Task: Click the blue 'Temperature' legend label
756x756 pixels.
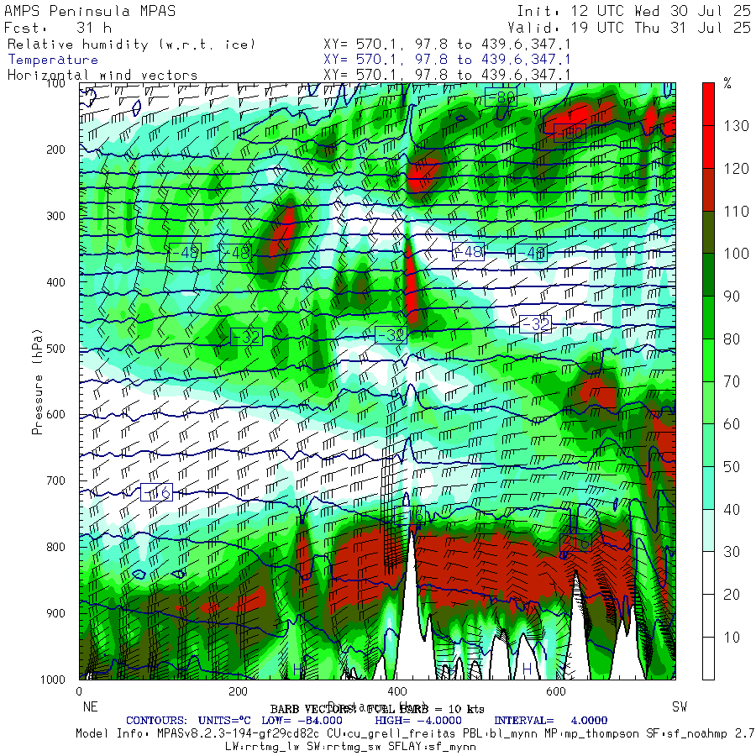Action: 53,60
